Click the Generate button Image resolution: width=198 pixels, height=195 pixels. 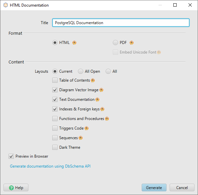click(154, 188)
